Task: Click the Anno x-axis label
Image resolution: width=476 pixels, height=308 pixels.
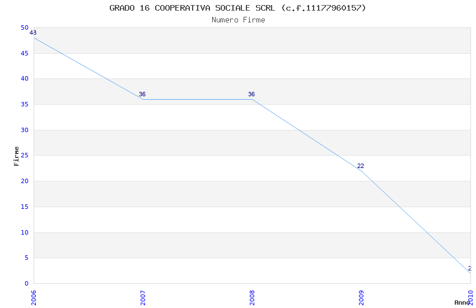Action: 462,302
